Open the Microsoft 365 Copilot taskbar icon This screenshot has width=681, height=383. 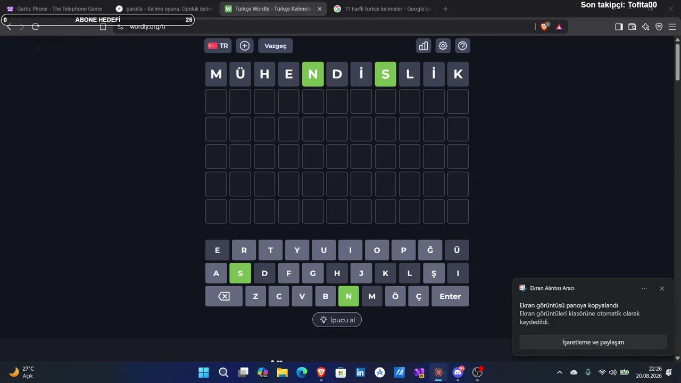[263, 372]
